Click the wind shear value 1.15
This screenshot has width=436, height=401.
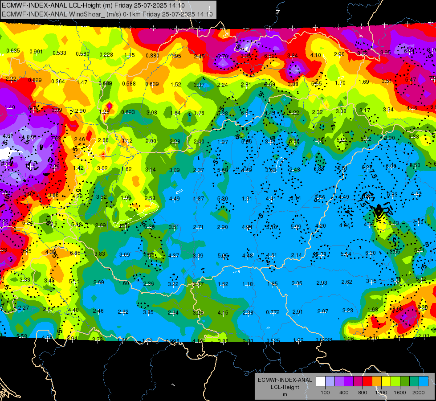(x=130, y=55)
